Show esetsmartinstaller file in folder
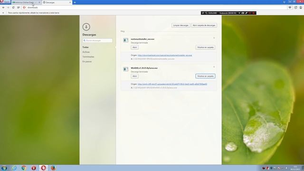This screenshot has height=171, width=304. point(205,47)
